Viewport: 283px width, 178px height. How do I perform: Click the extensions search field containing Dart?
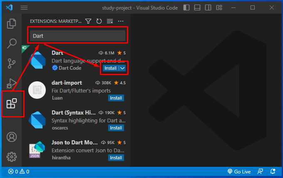(x=77, y=36)
